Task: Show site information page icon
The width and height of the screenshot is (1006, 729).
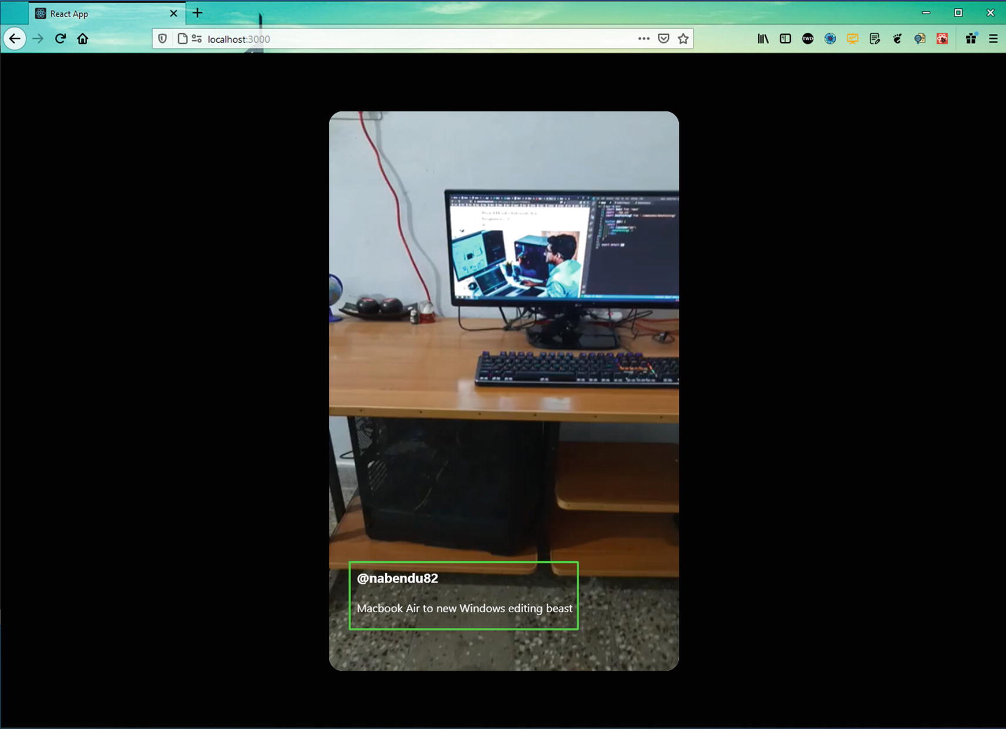Action: [x=182, y=39]
